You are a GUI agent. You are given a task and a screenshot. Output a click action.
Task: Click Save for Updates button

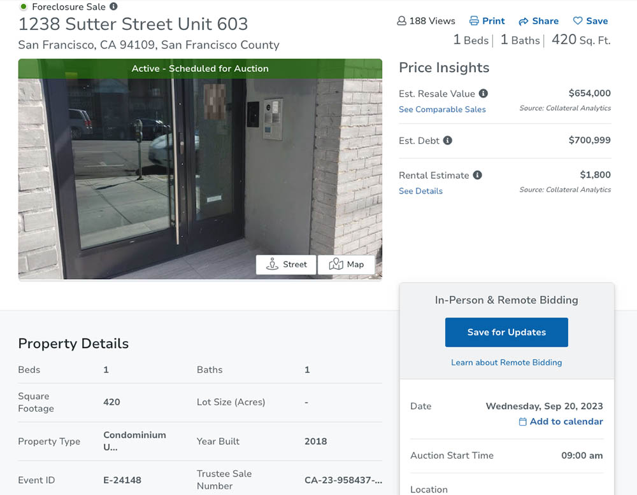point(506,332)
